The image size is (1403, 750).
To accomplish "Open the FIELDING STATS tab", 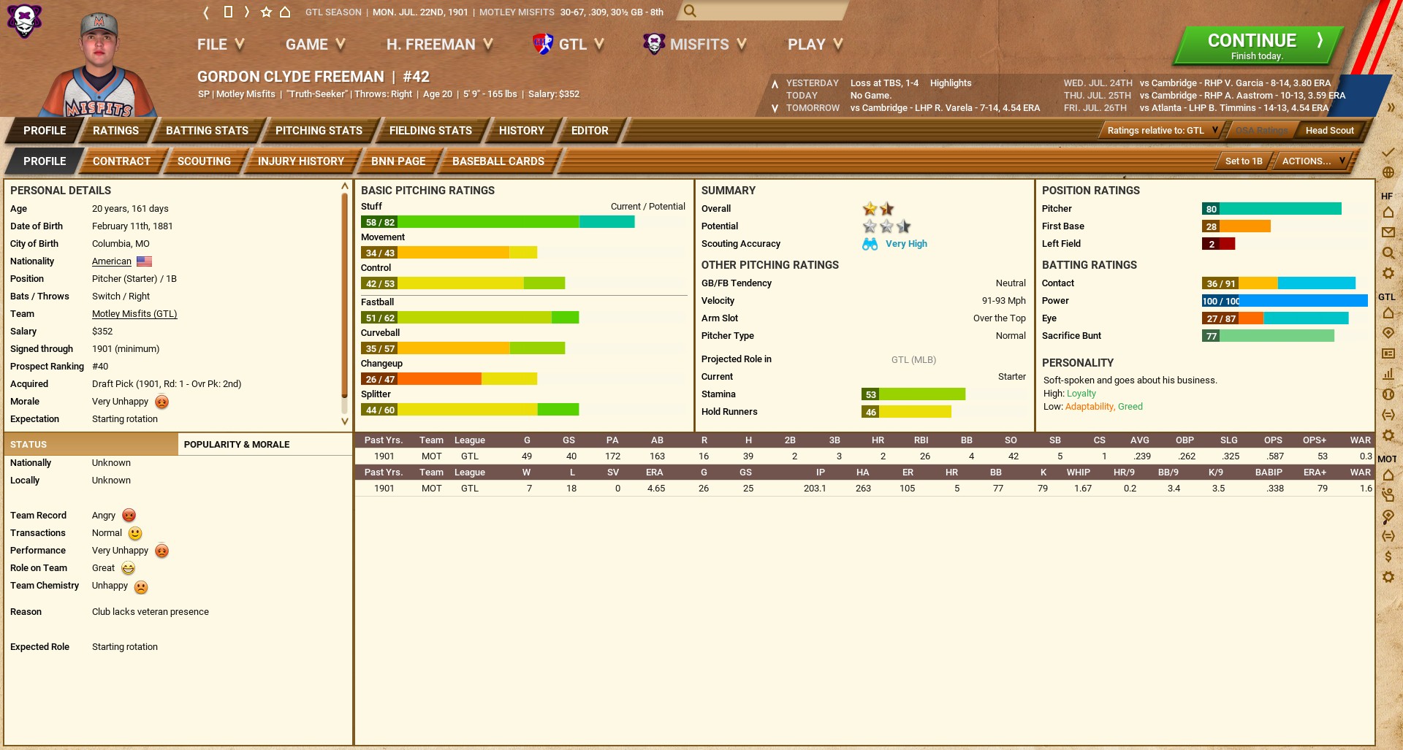I will point(430,131).
